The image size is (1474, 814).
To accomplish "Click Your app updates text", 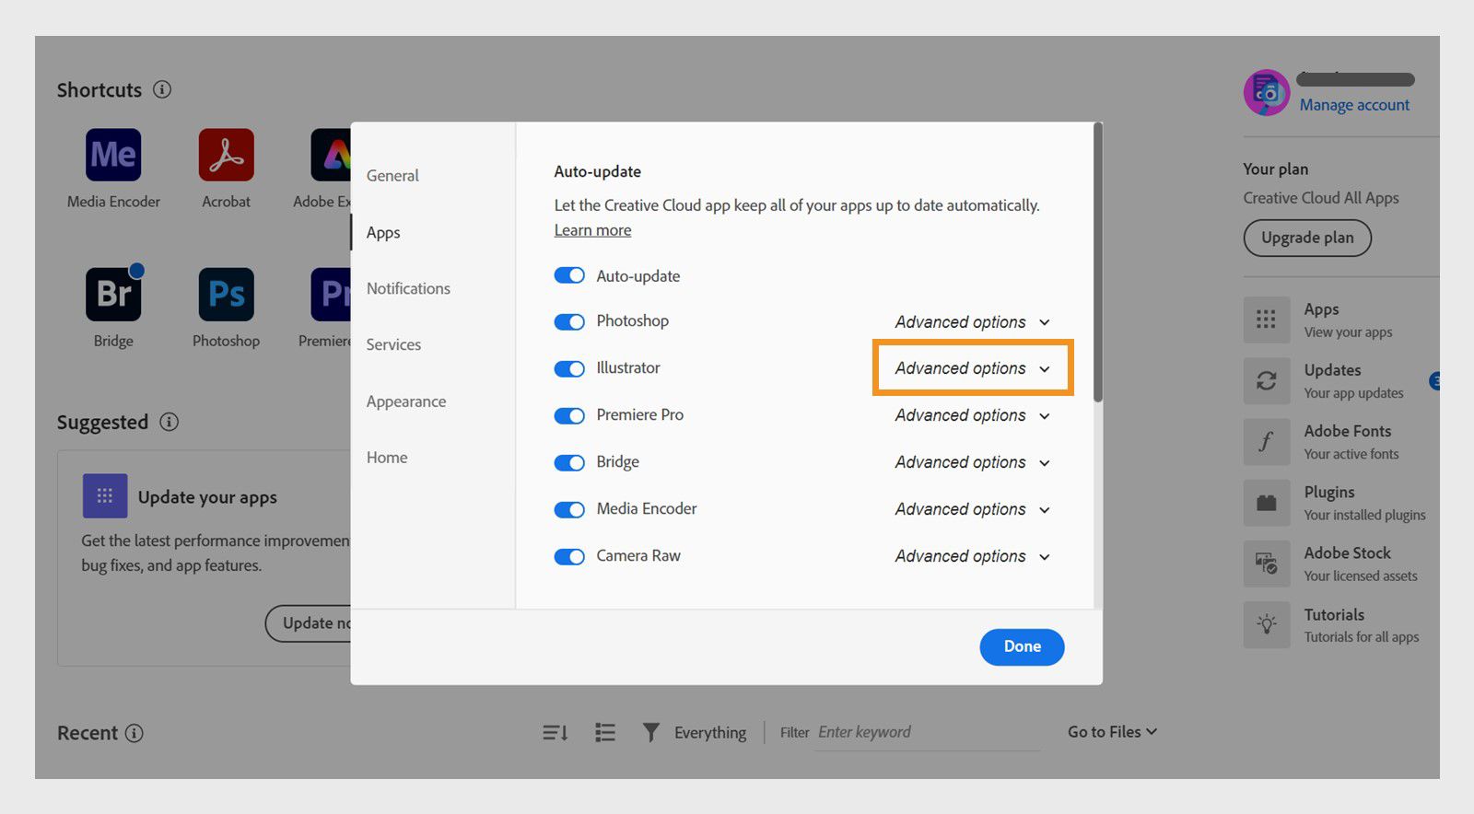I will 1353,393.
